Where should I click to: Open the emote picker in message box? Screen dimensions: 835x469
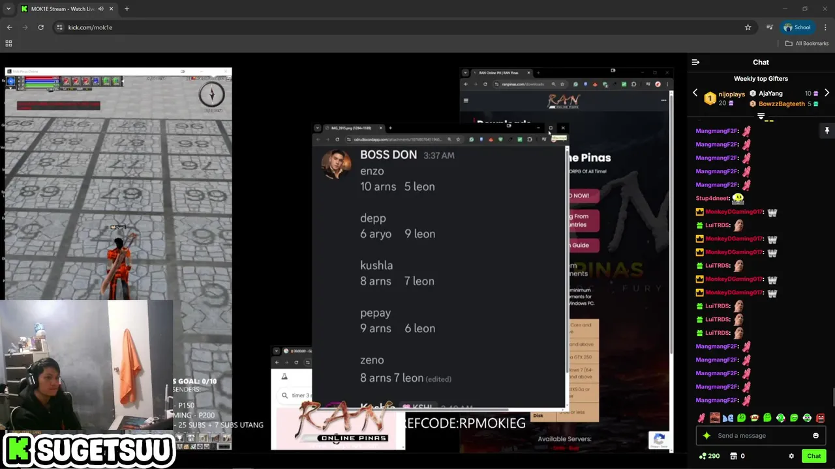[815, 436]
